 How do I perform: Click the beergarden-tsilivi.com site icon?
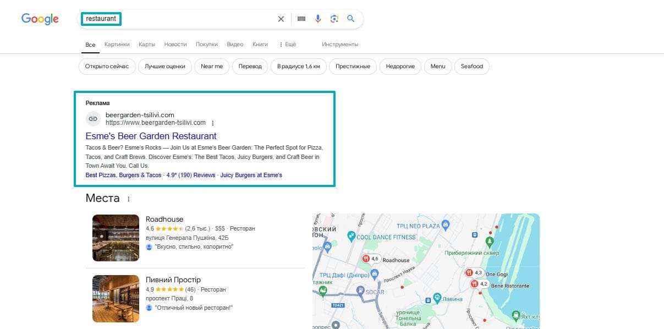(x=94, y=119)
